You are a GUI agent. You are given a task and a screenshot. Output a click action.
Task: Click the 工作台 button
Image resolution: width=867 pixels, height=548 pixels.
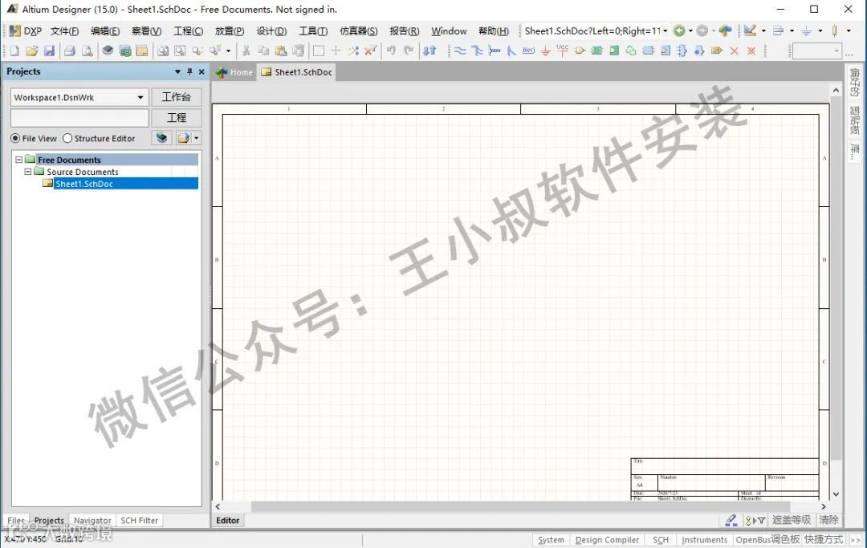(177, 97)
